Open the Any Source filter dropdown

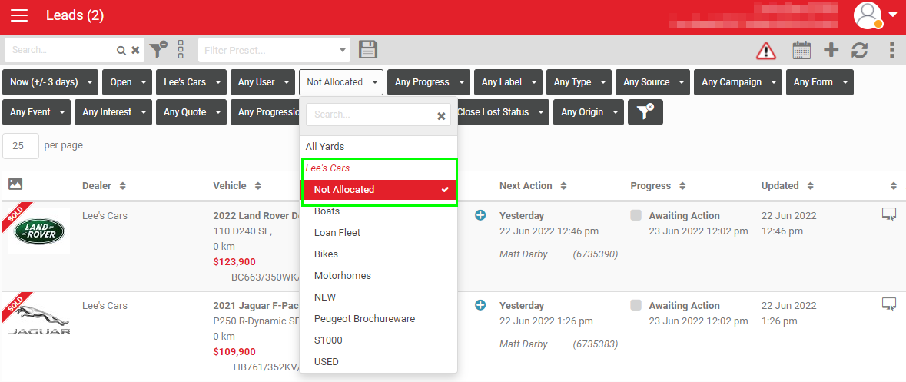tap(653, 82)
